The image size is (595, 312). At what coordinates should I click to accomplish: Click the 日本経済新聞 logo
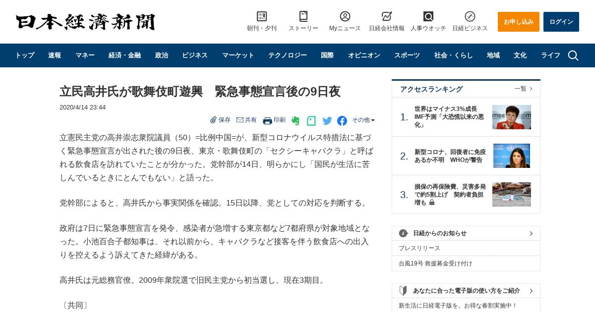pos(85,22)
